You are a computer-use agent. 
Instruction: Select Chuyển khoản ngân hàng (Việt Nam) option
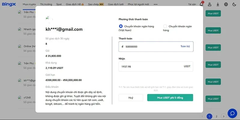click(x=121, y=26)
